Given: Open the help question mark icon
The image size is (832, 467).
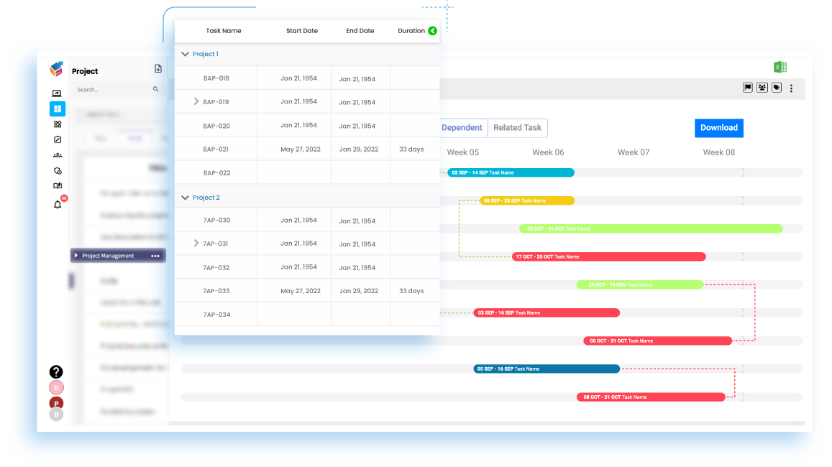Looking at the screenshot, I should point(56,371).
